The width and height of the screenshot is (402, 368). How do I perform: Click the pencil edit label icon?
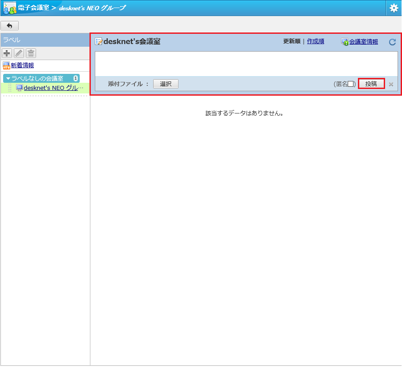point(19,53)
